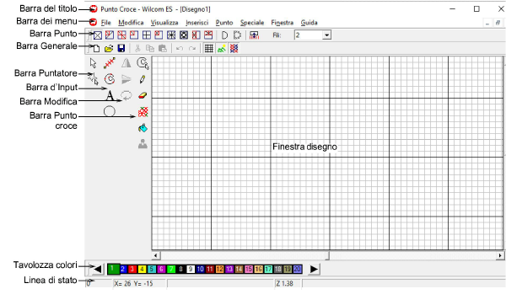Open the Fili dropdown arrow
This screenshot has width=506, height=305.
327,35
